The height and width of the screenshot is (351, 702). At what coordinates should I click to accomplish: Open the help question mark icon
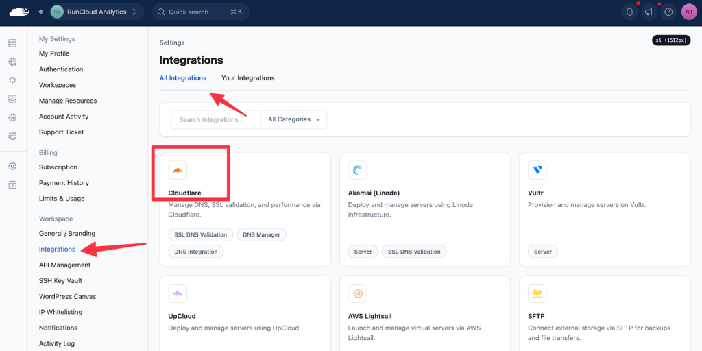[x=668, y=12]
